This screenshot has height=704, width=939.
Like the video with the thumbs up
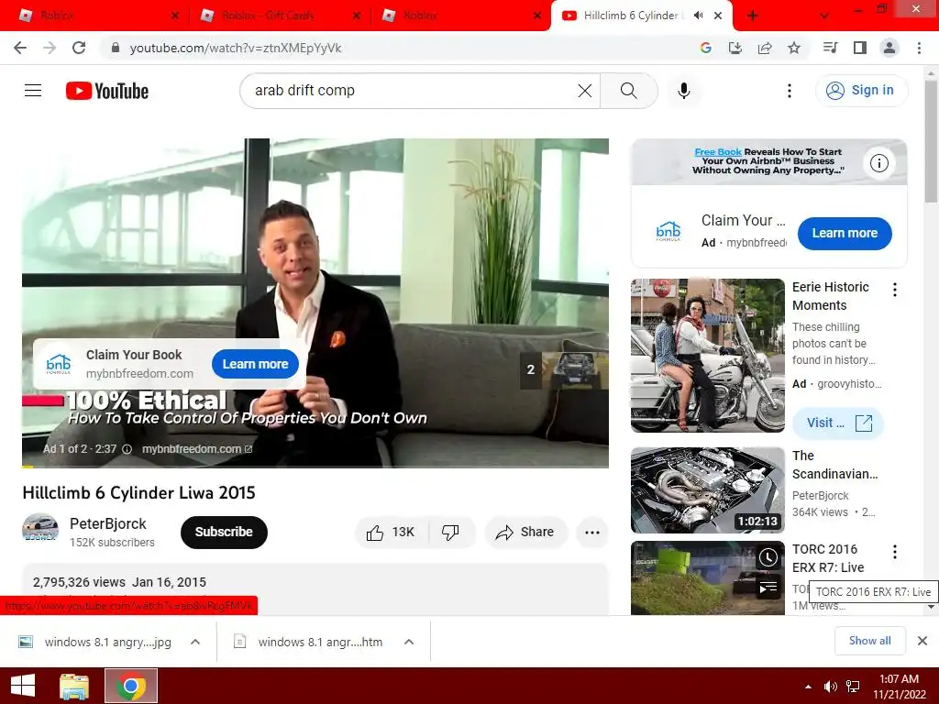(x=391, y=533)
